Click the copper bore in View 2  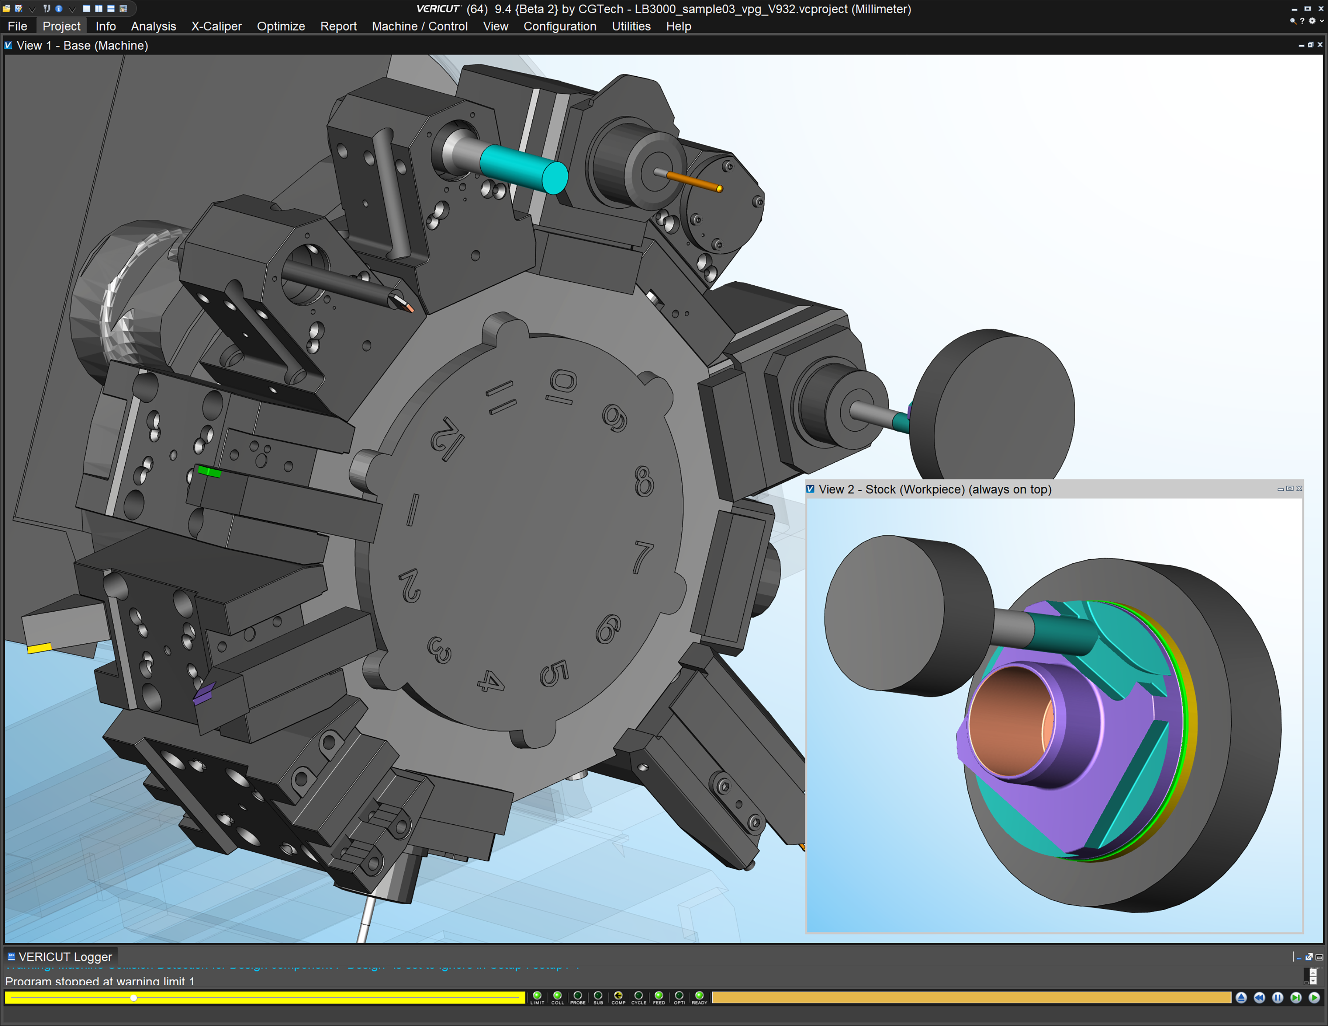1011,720
